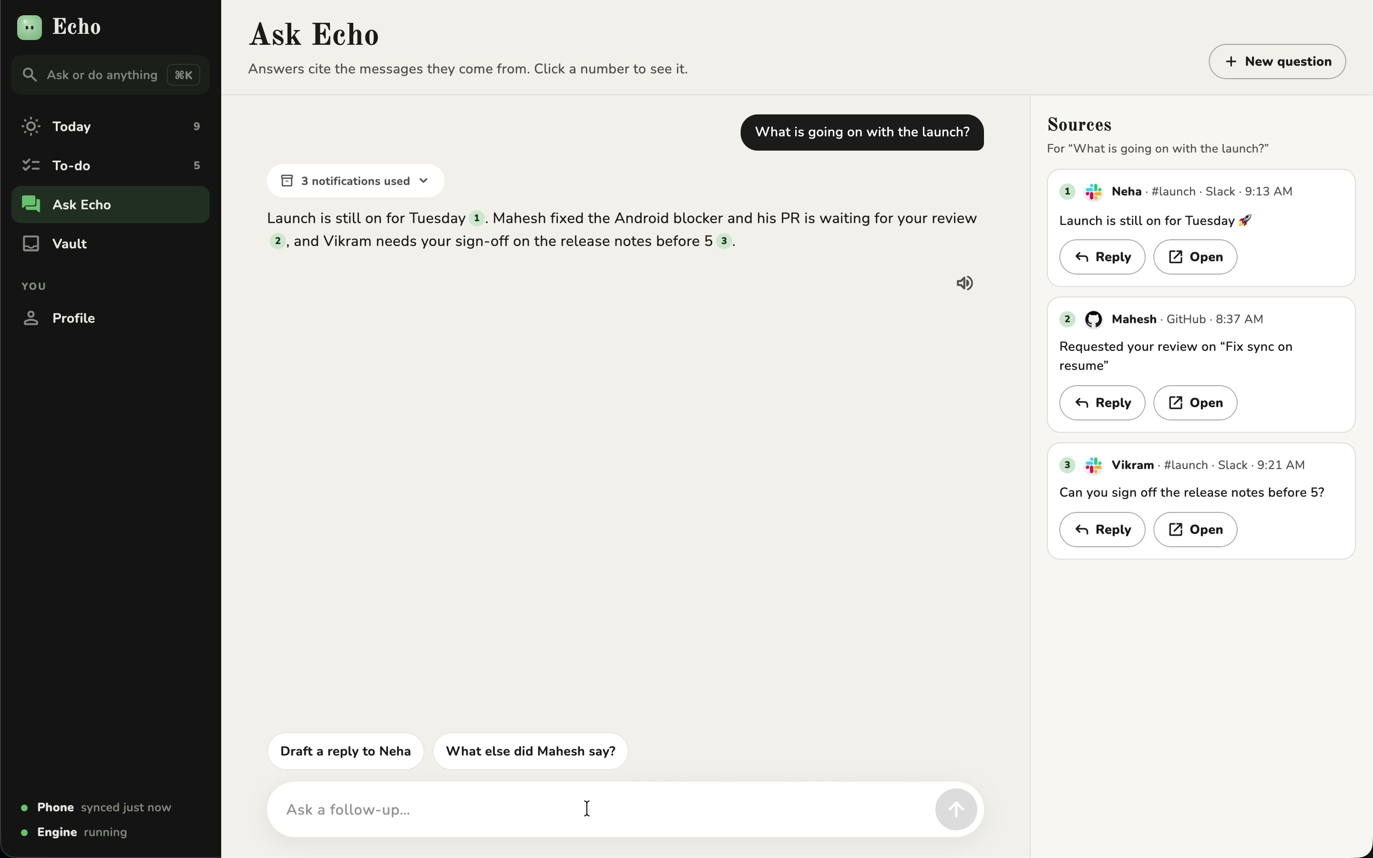Focus the Ask a follow-up input field
The height and width of the screenshot is (858, 1373).
[x=601, y=810]
